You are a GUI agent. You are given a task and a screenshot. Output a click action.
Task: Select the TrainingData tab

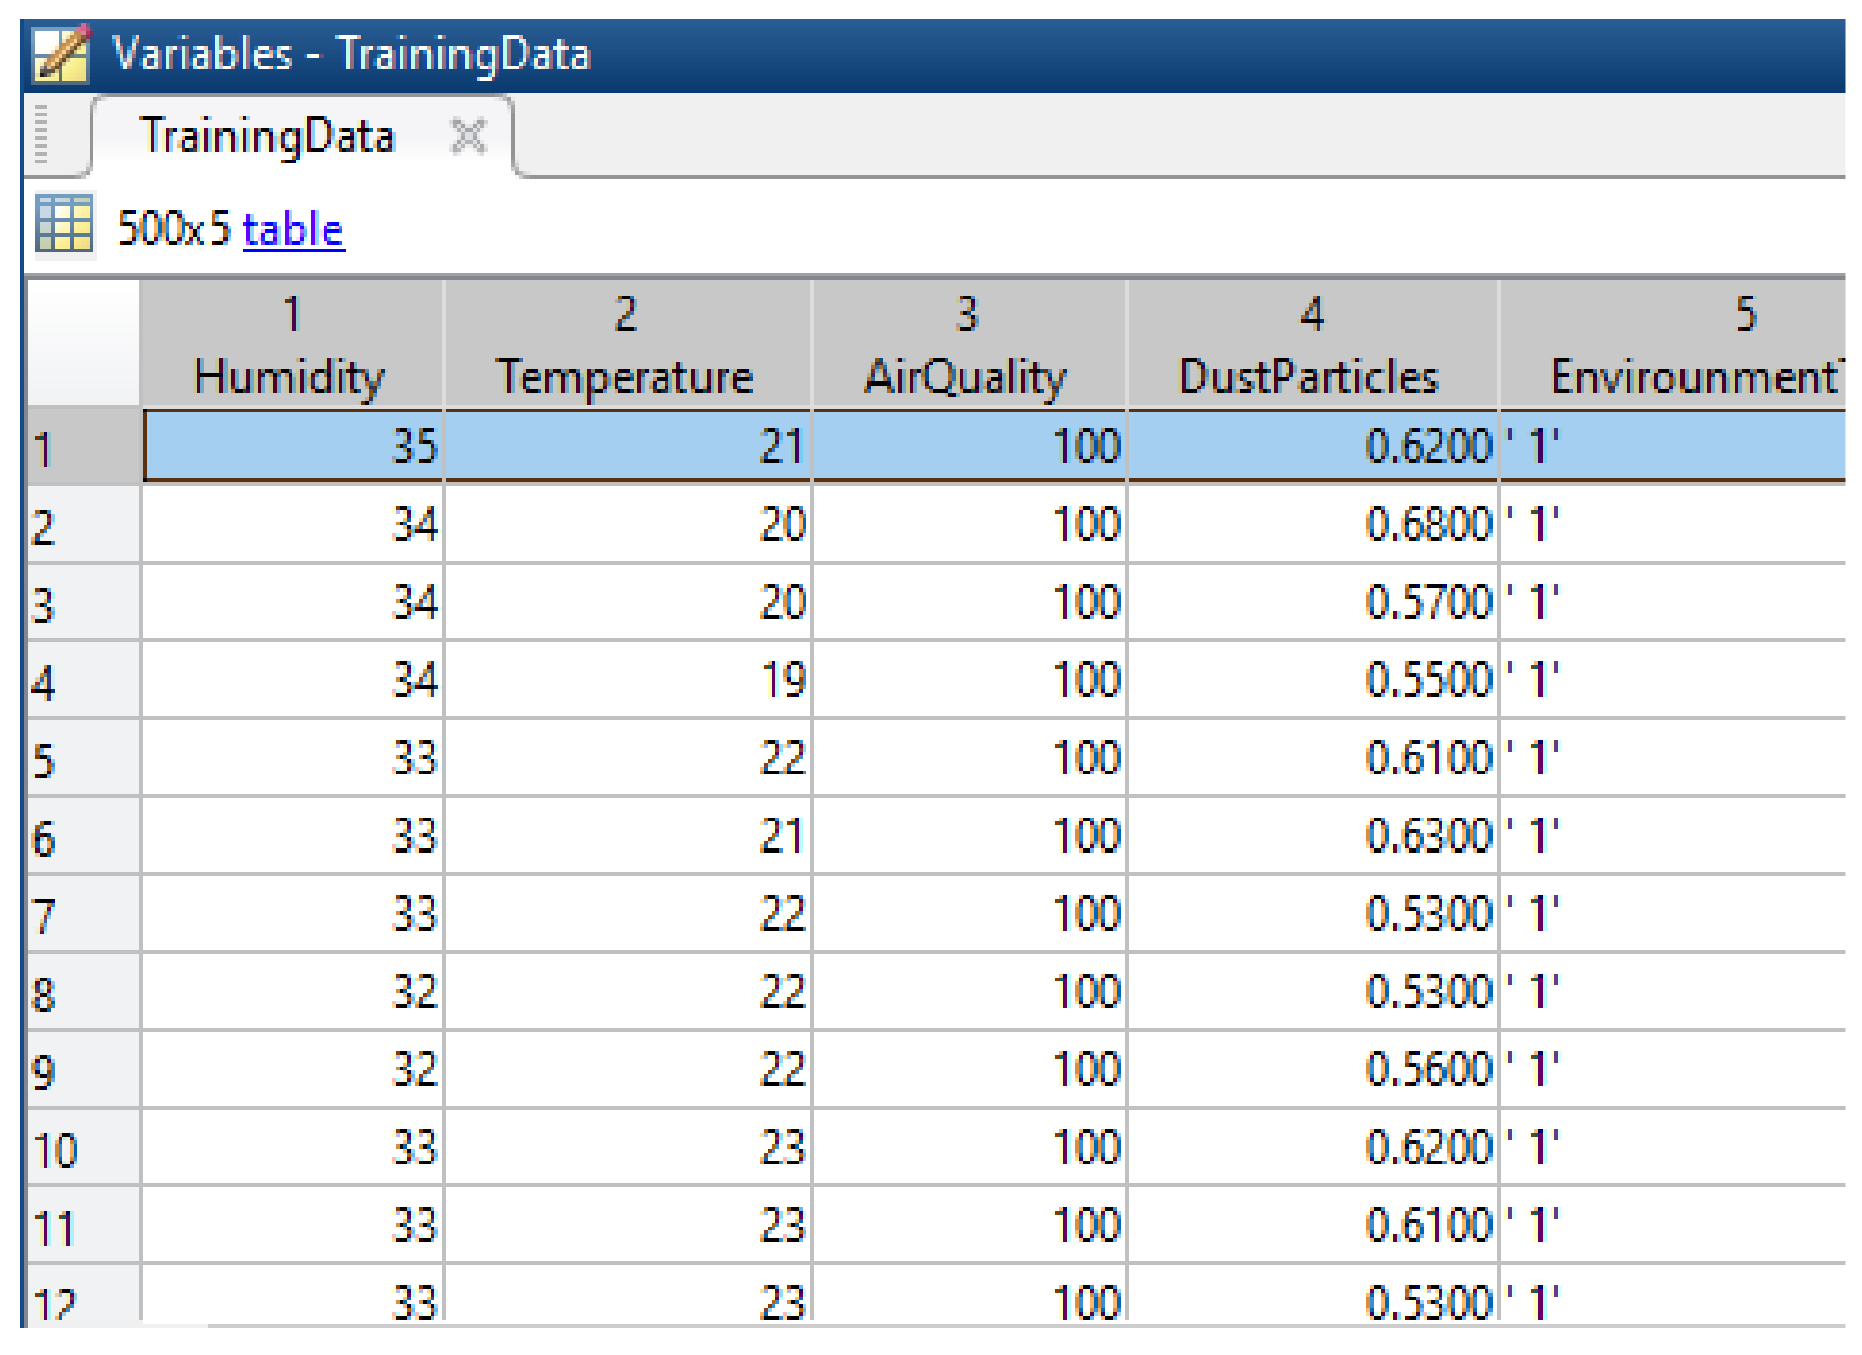pyautogui.click(x=268, y=135)
